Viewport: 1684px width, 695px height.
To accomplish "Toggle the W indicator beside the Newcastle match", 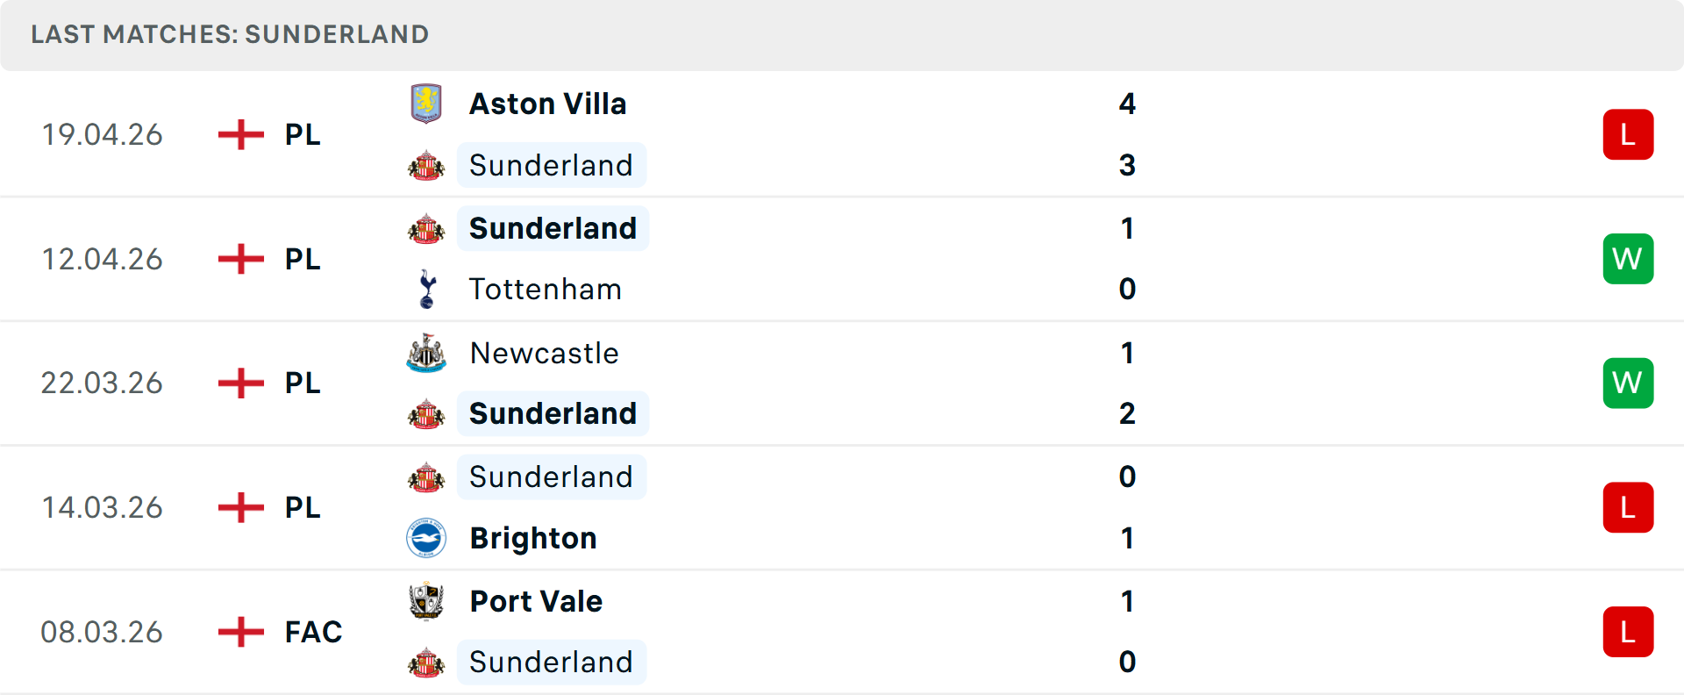I will click(x=1628, y=383).
